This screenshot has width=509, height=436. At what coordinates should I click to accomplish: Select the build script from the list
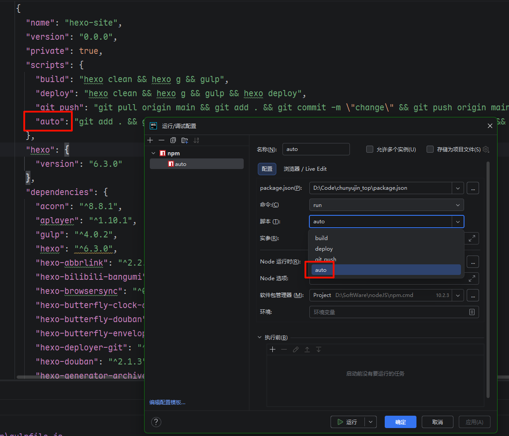coord(321,238)
